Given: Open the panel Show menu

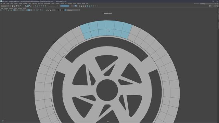Looking at the screenshot, I should pos(15,8).
